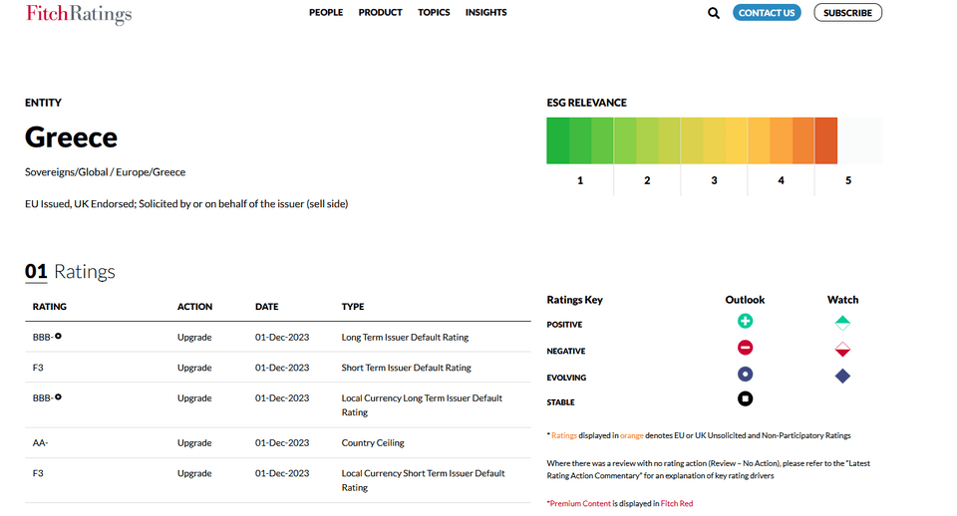Select ESG relevance level 2 light-green segment
957x516 pixels.
click(x=647, y=140)
